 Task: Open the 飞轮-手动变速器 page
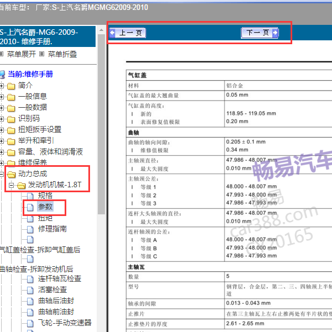click(x=65, y=323)
